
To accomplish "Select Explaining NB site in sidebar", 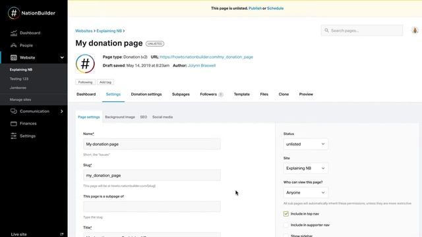I will [x=21, y=70].
